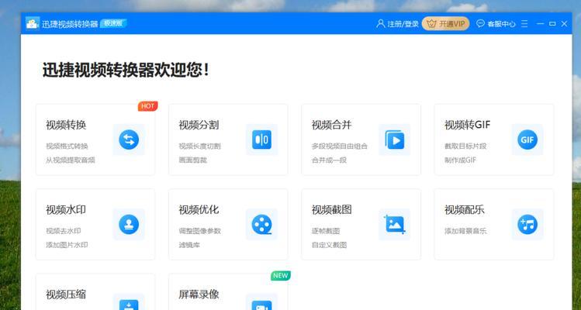Click the 多段视频自由组合 description text

(340, 146)
